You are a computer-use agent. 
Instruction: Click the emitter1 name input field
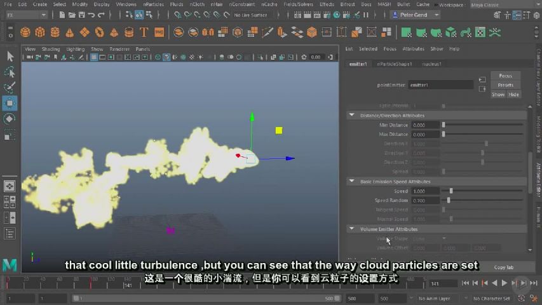click(441, 85)
